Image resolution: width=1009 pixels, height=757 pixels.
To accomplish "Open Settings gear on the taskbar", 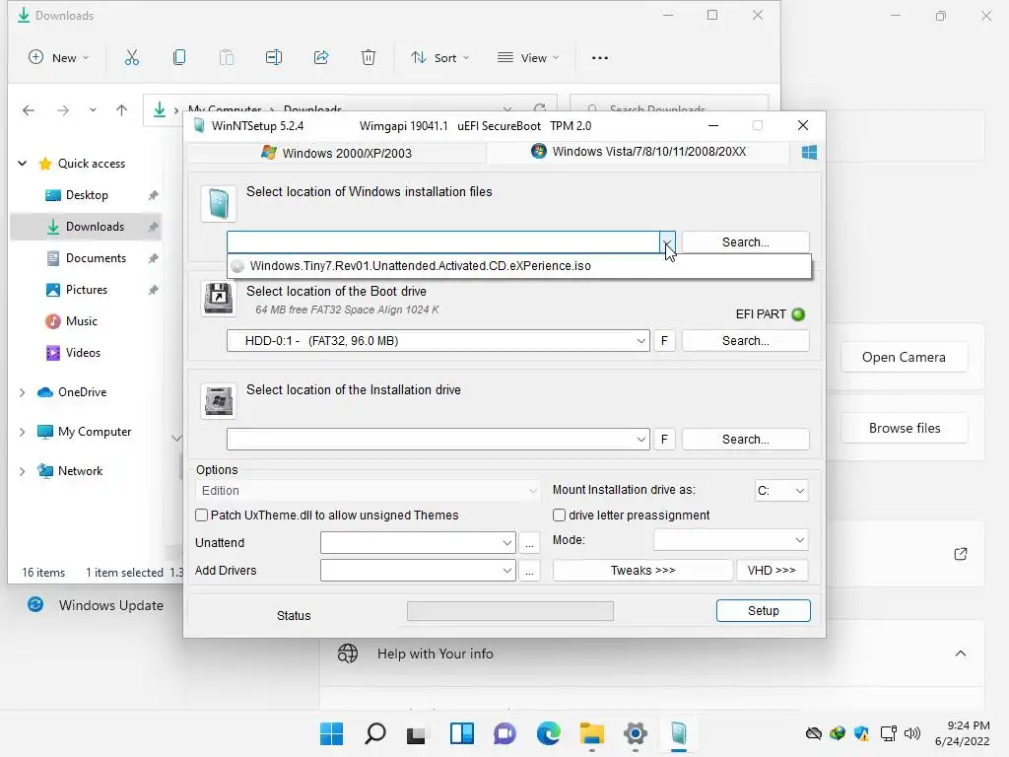I will [x=636, y=733].
